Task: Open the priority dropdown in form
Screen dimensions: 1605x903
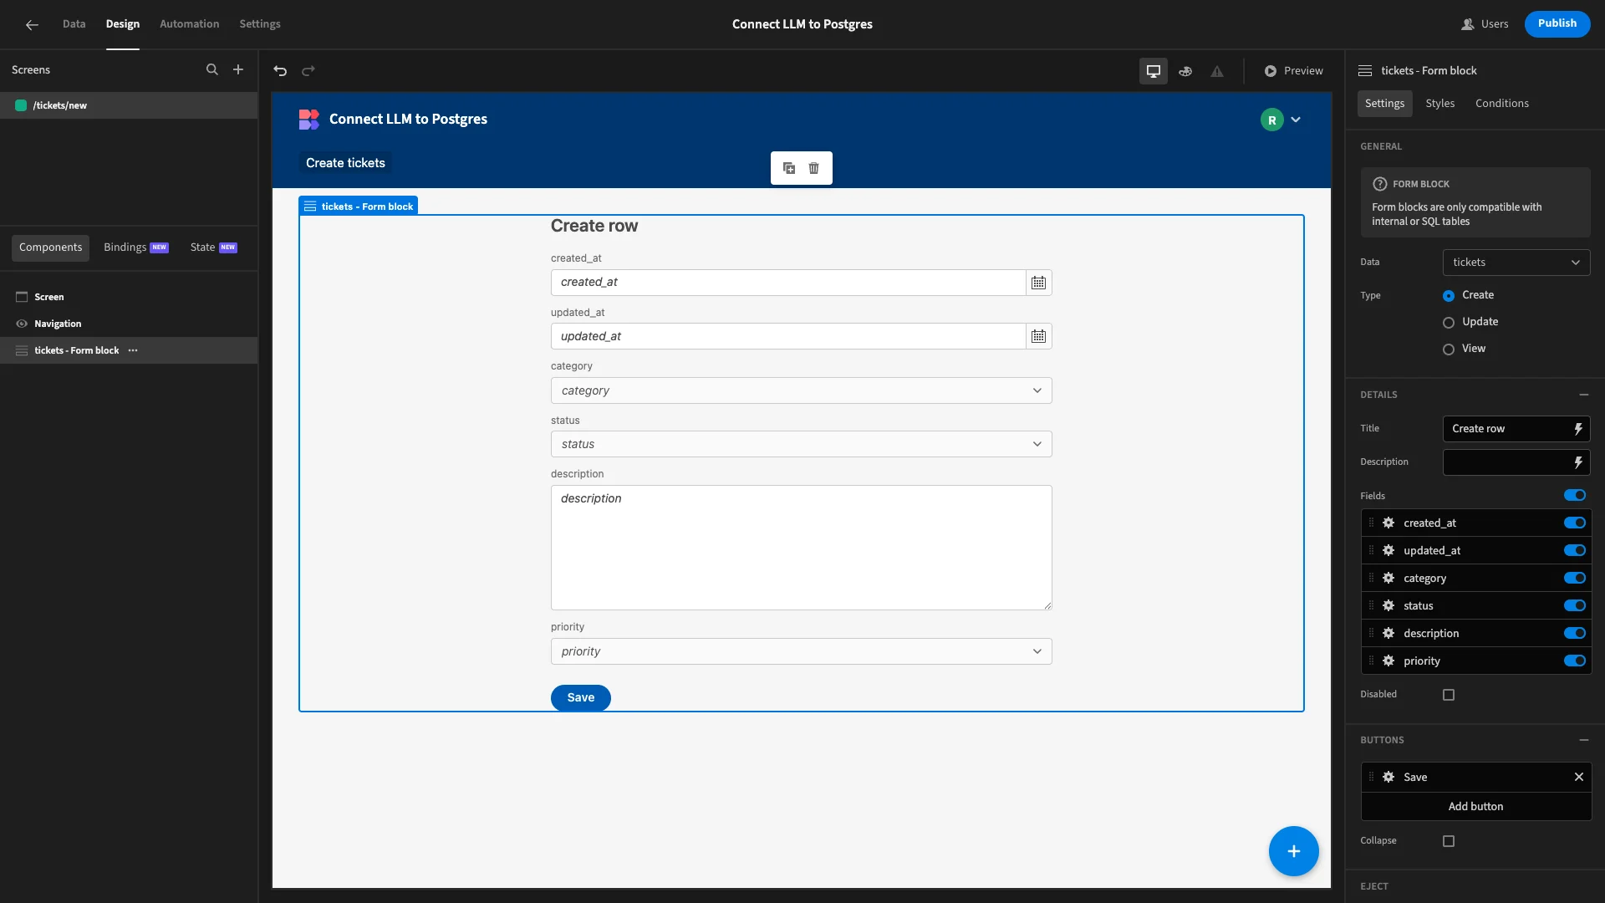Action: [x=801, y=651]
